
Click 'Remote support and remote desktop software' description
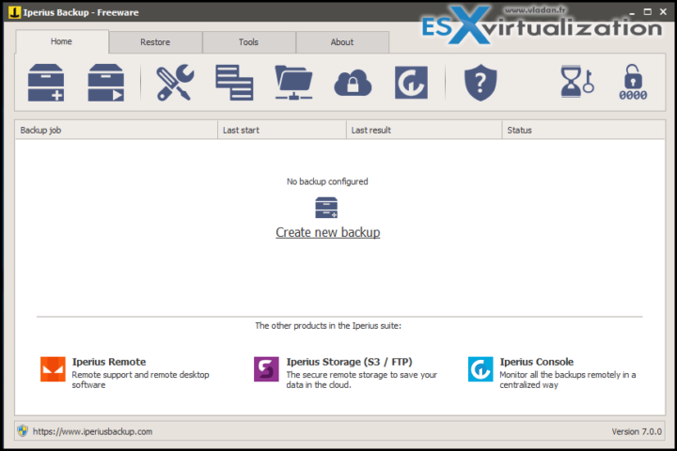(x=140, y=380)
